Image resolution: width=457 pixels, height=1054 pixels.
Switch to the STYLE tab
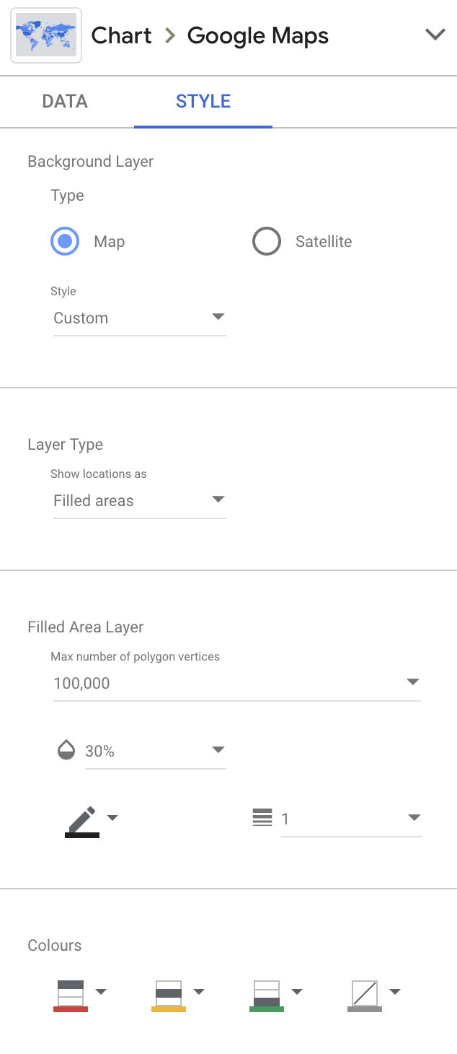tap(203, 101)
